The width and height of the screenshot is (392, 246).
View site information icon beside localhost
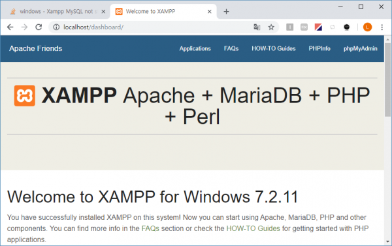56,27
